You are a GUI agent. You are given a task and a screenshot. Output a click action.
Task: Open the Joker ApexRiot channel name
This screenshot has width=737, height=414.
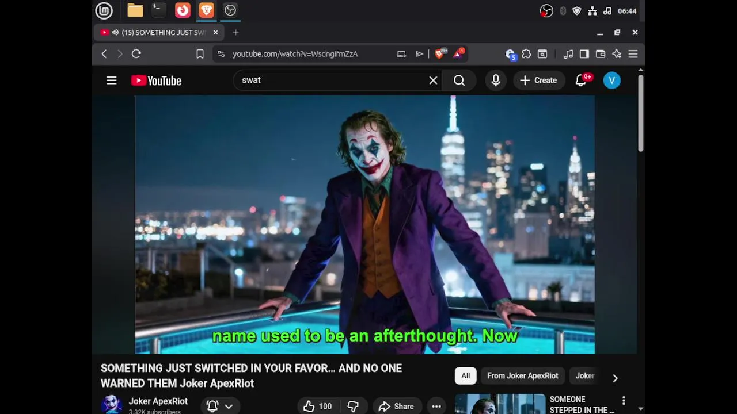pyautogui.click(x=158, y=401)
